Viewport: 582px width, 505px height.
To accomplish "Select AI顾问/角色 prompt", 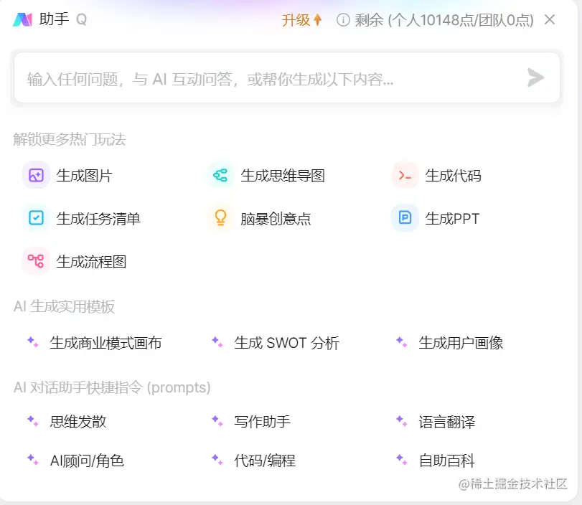I will point(87,461).
